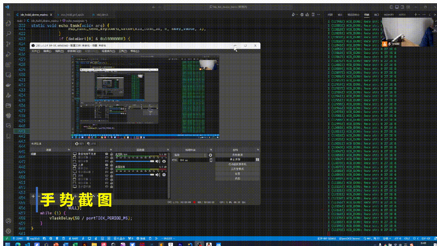Expand the echo_task breadcrumb symbol
Screen dimensions: 437x246
point(76,20)
